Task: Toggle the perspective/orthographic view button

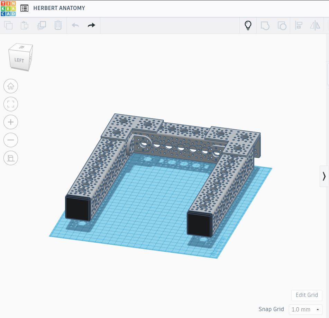Action: click(x=11, y=158)
